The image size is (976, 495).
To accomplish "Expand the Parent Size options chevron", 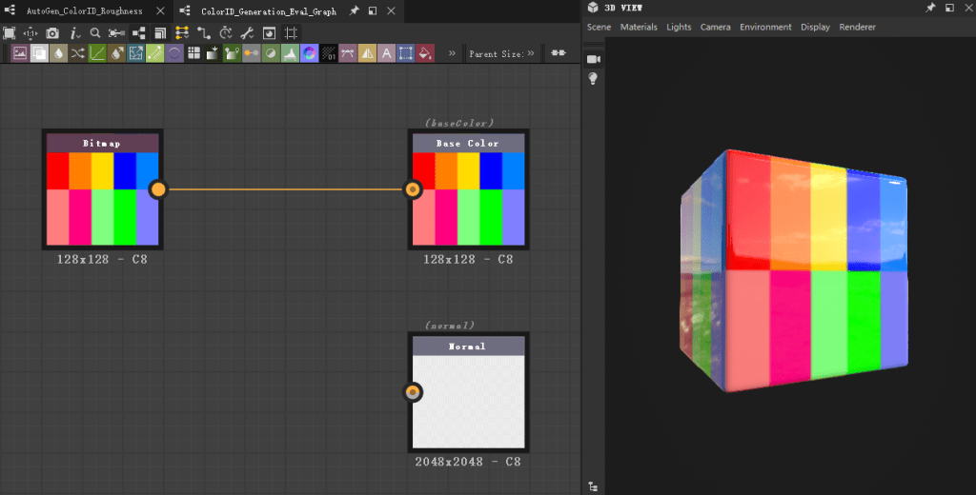I will [531, 53].
